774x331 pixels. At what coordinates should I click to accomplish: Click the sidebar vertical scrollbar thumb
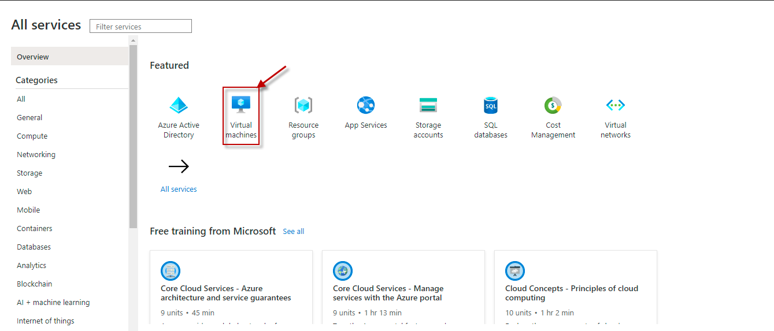(x=134, y=136)
